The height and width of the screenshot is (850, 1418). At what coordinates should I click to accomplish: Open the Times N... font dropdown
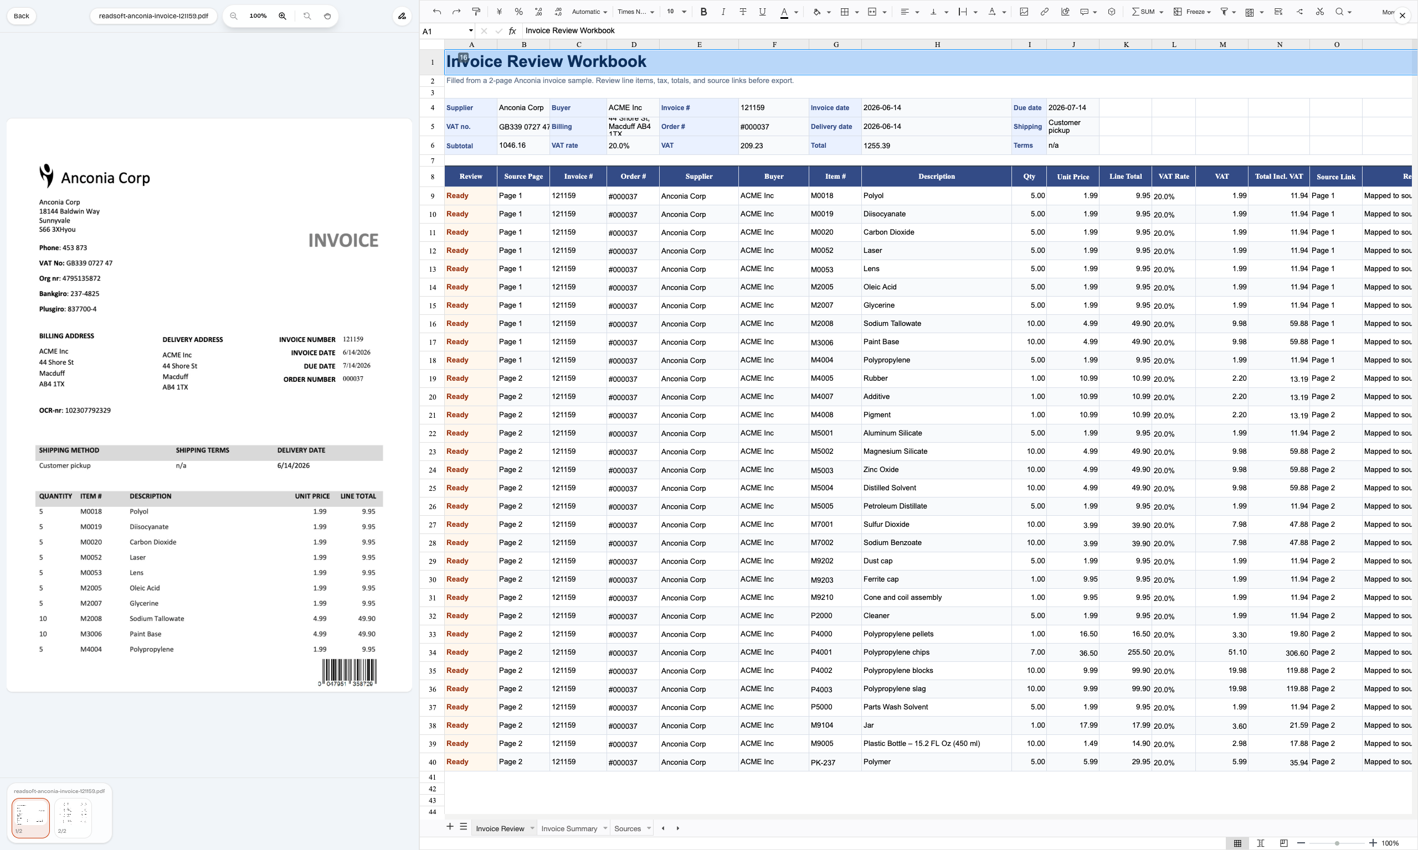pyautogui.click(x=636, y=12)
